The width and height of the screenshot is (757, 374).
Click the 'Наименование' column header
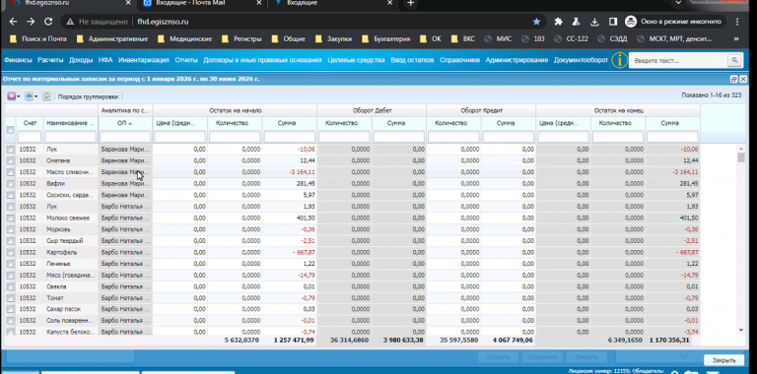click(x=70, y=123)
